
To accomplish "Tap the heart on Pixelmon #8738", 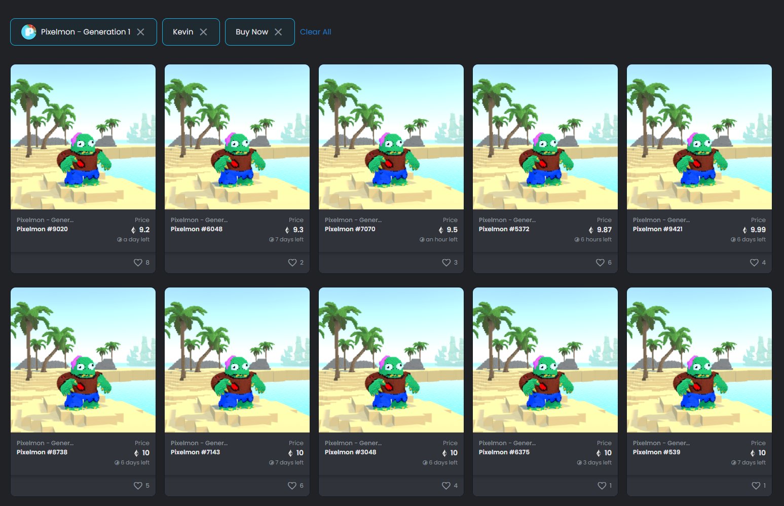I will point(138,486).
